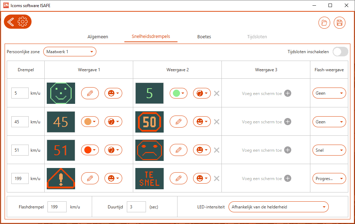The height and width of the screenshot is (224, 355).
Task: Open Progressive flash dropdown in 199 row
Action: (329, 179)
